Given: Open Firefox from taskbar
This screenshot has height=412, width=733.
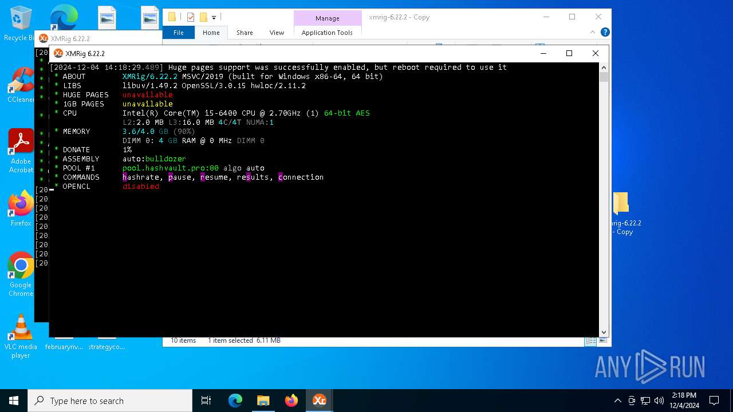Looking at the screenshot, I should [291, 401].
